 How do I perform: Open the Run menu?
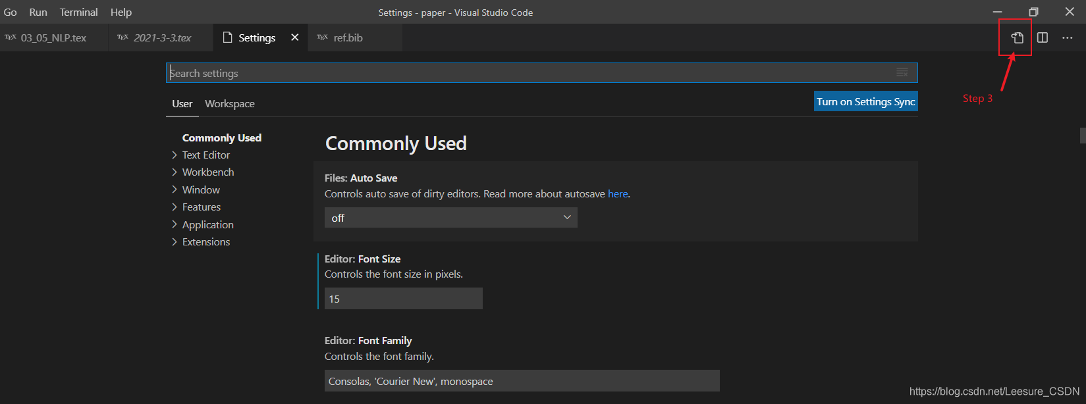pos(38,12)
